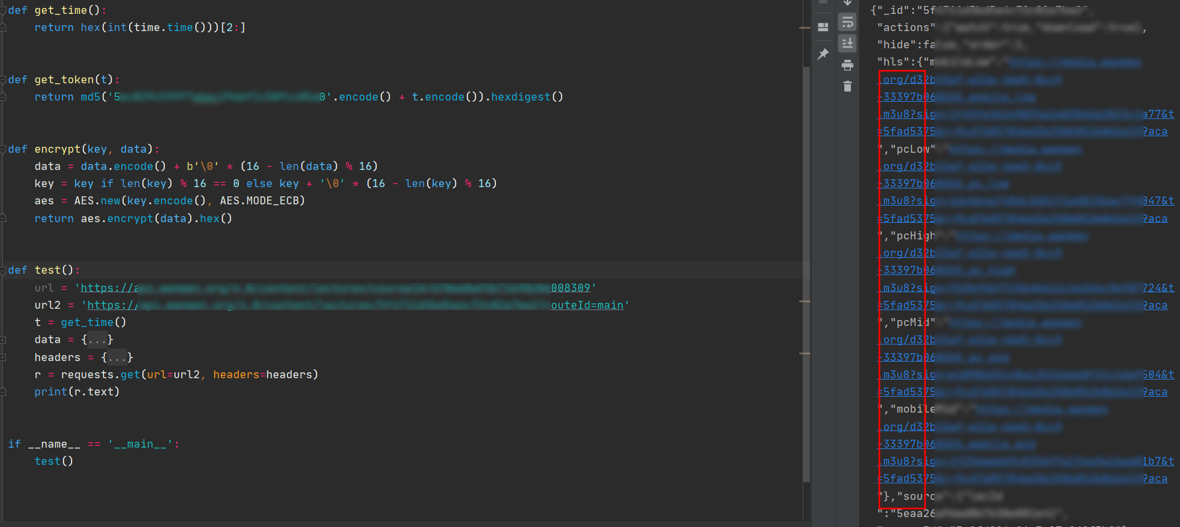
Task: Expand the folded headers dictionary placeholder
Action: [x=117, y=358]
